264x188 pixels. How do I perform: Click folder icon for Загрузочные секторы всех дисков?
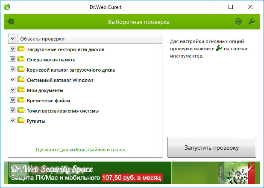(x=21, y=49)
